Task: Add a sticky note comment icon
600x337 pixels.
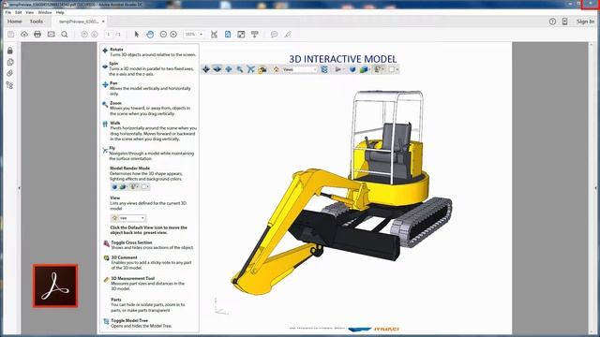Action: pyautogui.click(x=274, y=35)
